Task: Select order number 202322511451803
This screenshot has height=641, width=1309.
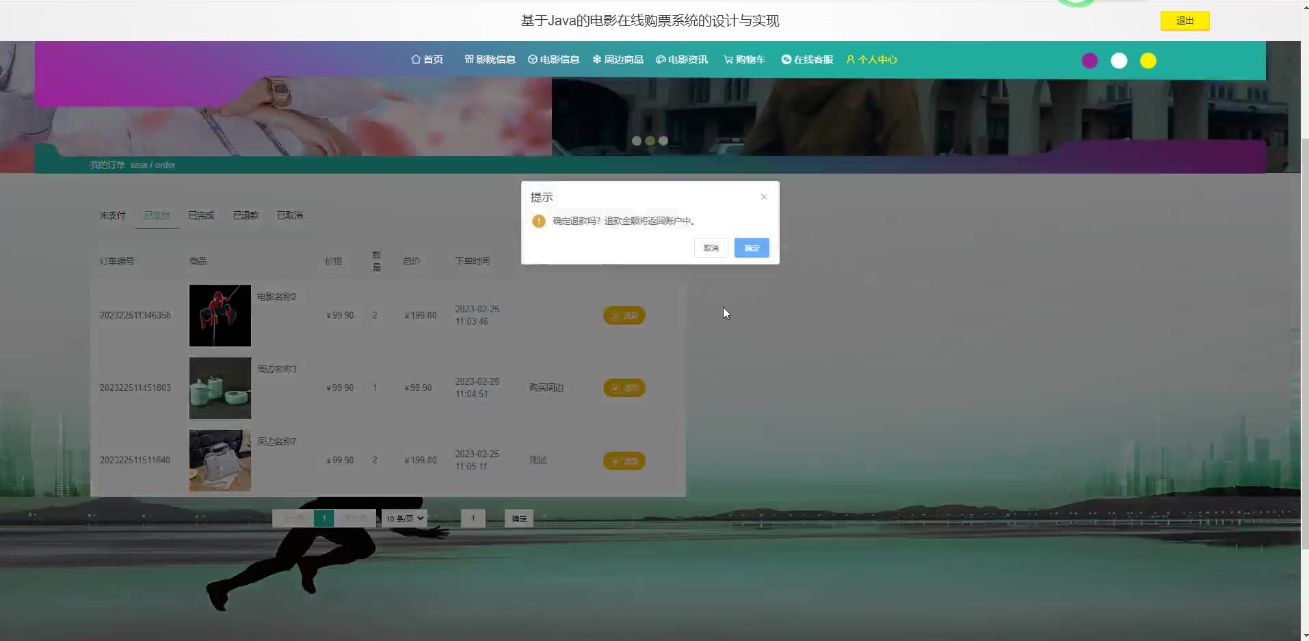Action: (135, 387)
